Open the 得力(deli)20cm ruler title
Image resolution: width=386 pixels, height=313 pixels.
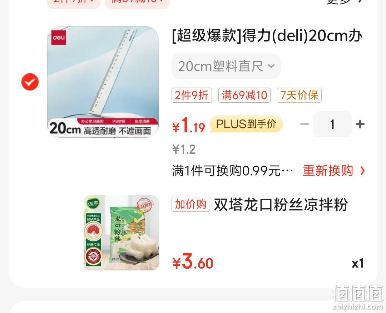click(x=267, y=36)
